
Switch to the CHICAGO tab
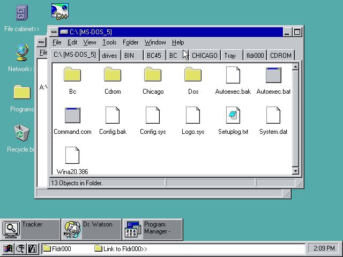(204, 55)
